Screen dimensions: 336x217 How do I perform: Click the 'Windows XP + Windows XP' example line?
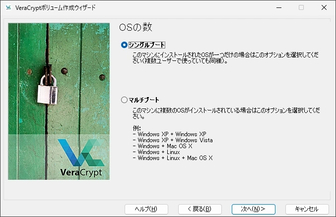(170, 134)
